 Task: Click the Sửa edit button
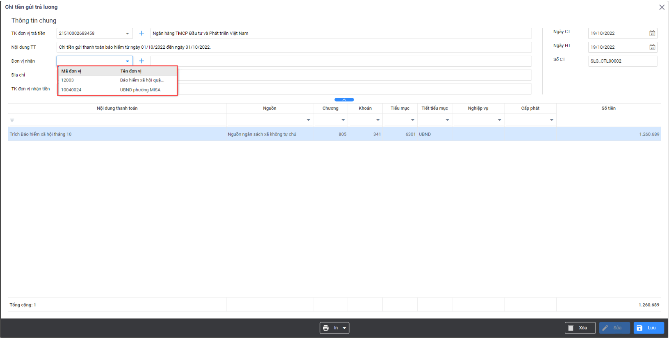pos(614,328)
